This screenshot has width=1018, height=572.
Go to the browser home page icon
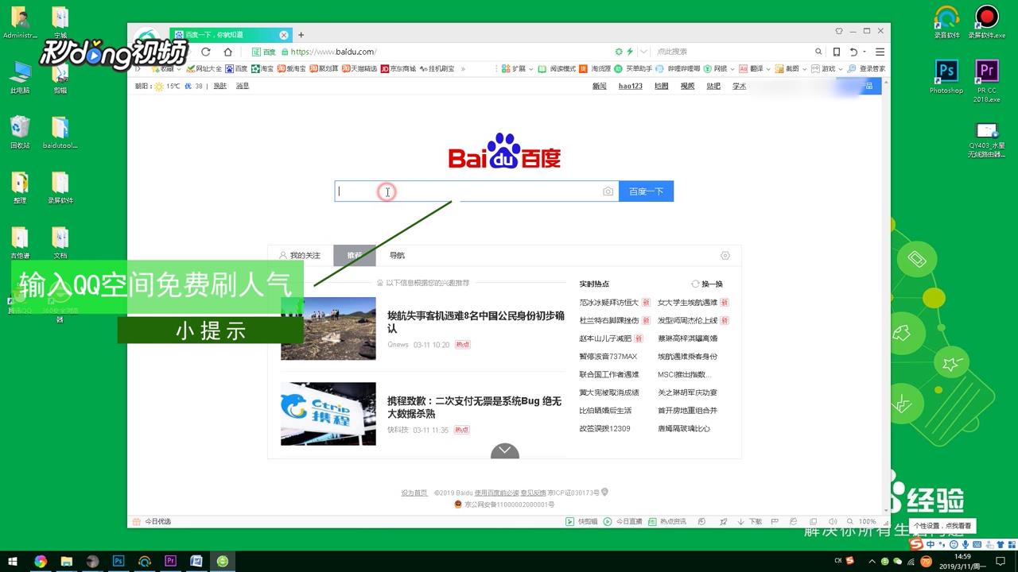(x=227, y=52)
